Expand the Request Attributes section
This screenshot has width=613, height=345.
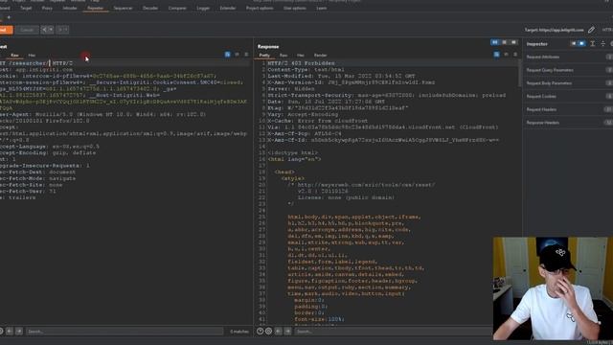[x=569, y=57]
